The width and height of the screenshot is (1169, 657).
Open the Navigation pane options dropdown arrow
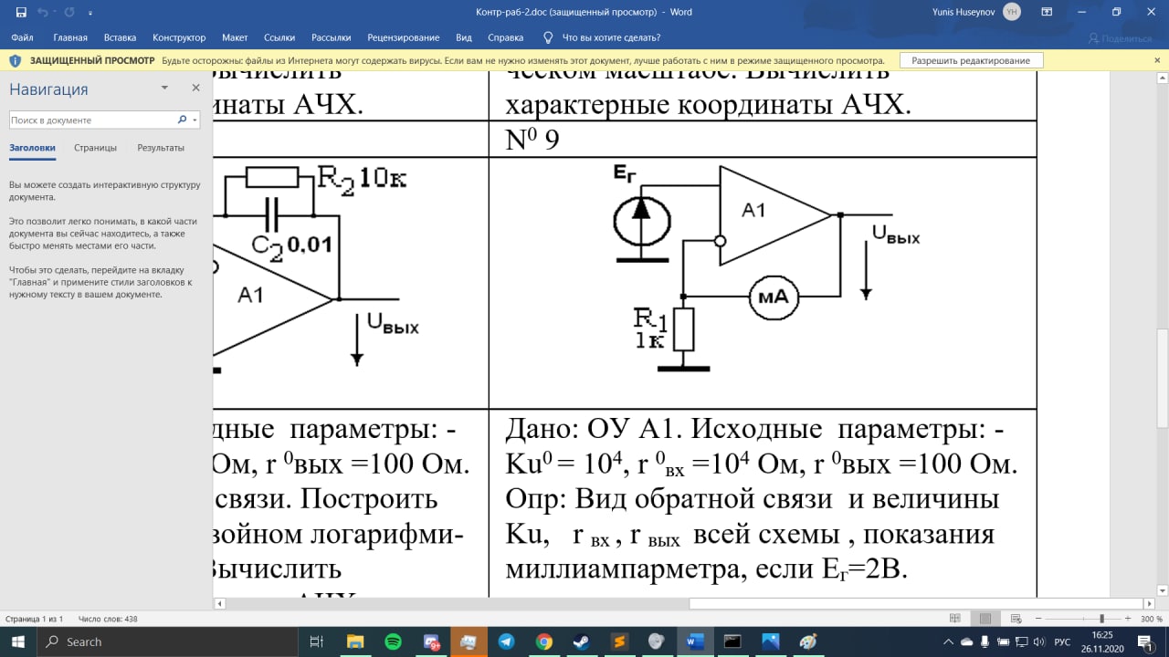(x=164, y=89)
